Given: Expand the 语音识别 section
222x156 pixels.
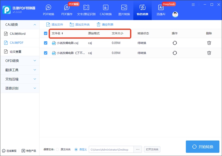Looking at the screenshot, I should pyautogui.click(x=20, y=88).
